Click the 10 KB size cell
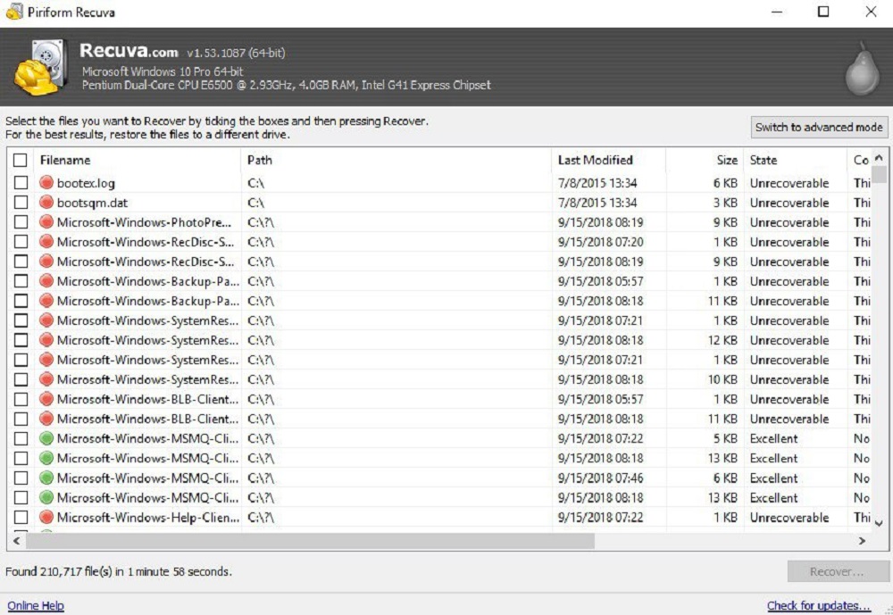893x615 pixels. coord(722,379)
